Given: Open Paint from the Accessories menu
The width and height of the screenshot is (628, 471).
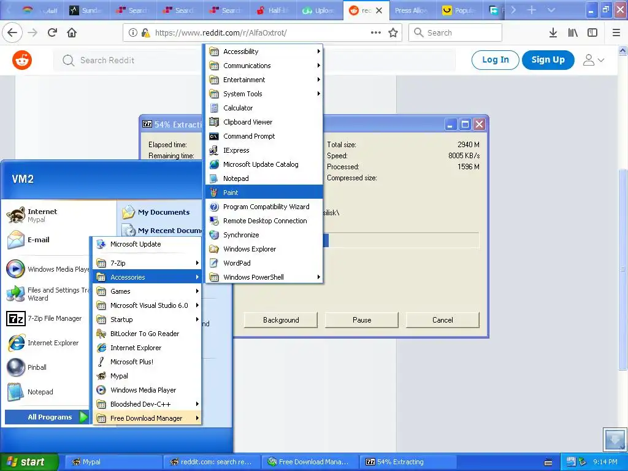Looking at the screenshot, I should [x=264, y=192].
